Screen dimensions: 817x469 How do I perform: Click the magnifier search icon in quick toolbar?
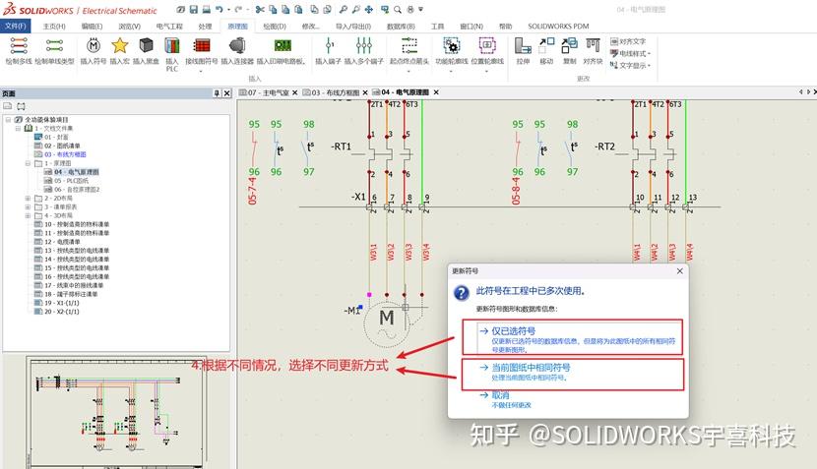(x=398, y=10)
